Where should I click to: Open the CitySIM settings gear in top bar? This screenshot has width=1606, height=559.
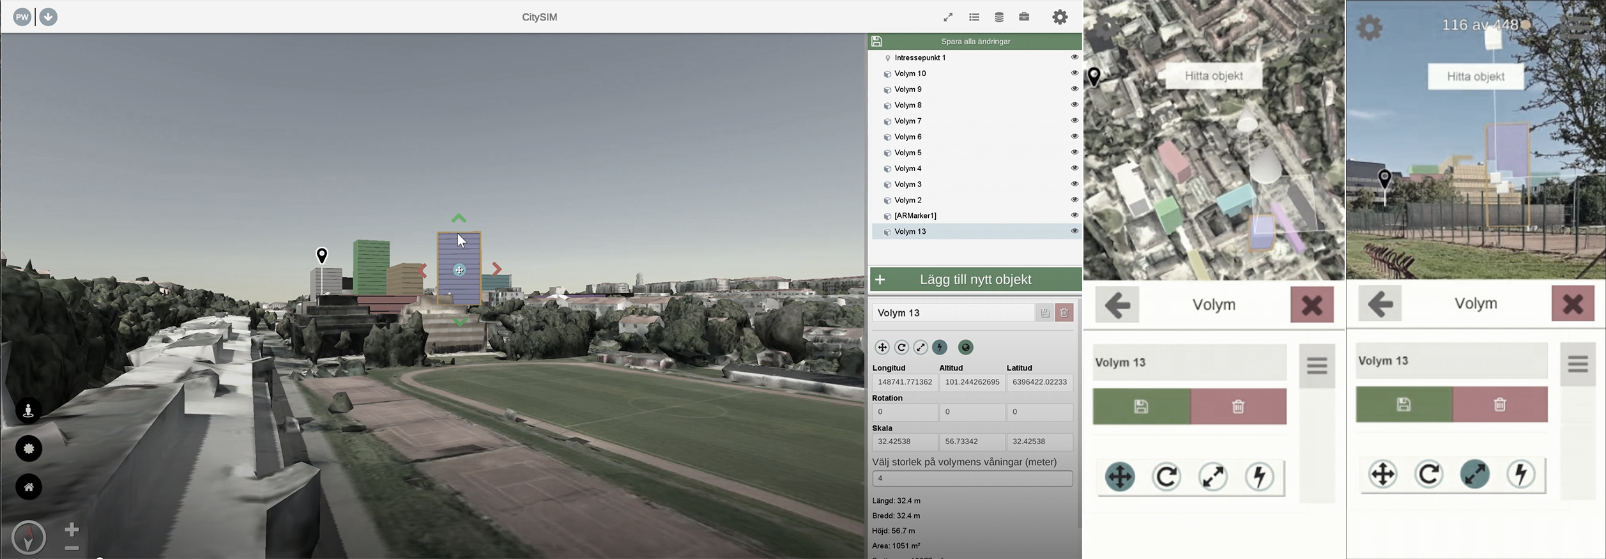1059,17
